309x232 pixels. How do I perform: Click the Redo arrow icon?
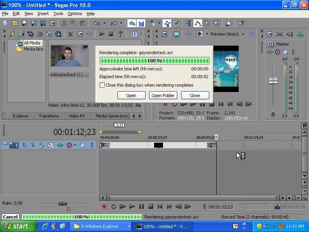tap(114, 23)
